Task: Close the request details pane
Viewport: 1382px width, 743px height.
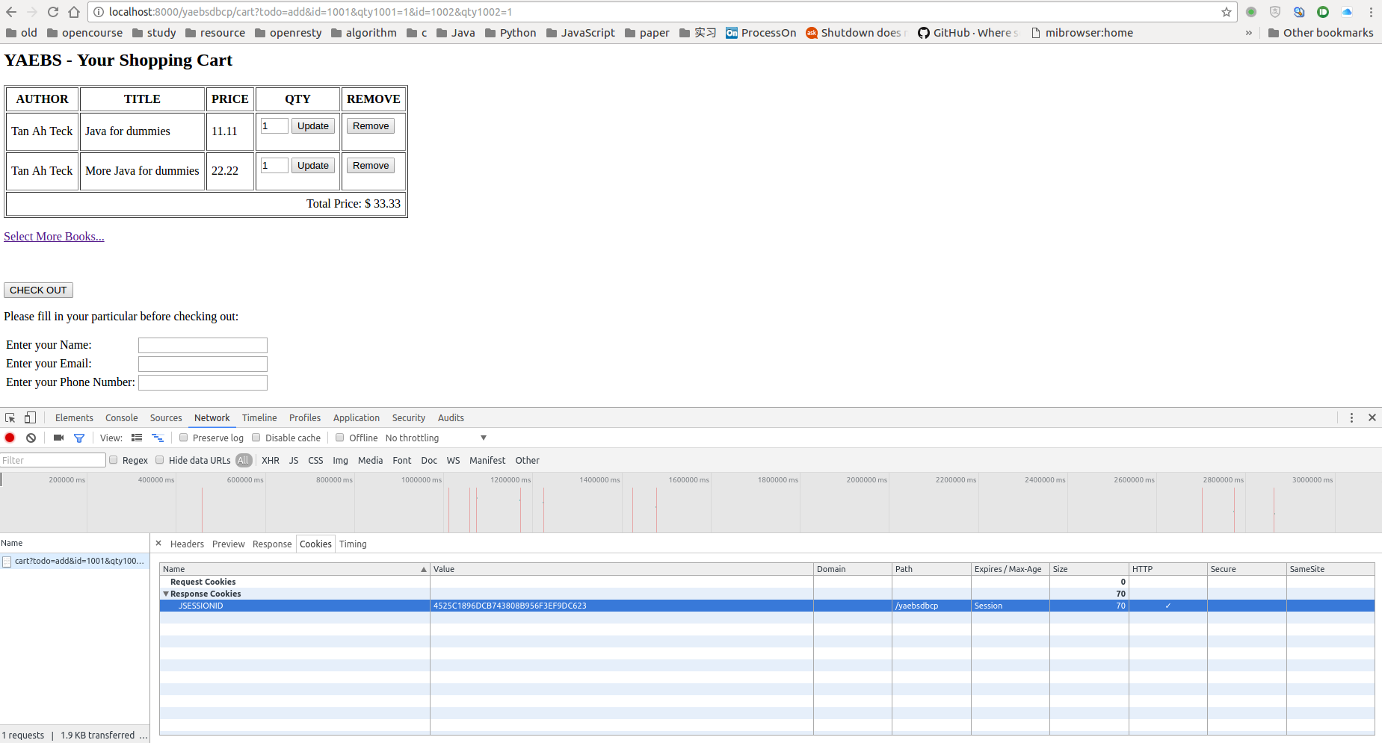Action: (158, 544)
